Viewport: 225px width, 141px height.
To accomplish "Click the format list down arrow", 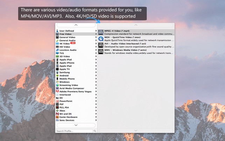I will (x=136, y=130).
